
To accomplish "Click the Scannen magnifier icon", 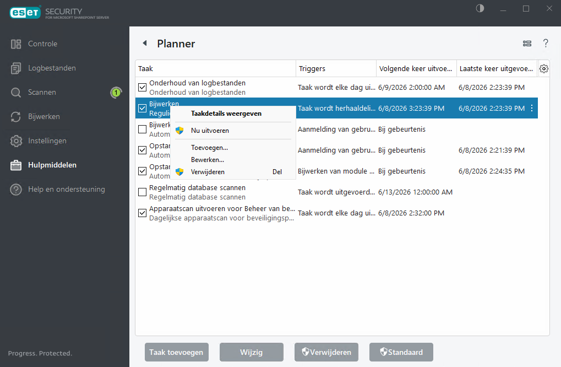I will [x=16, y=93].
